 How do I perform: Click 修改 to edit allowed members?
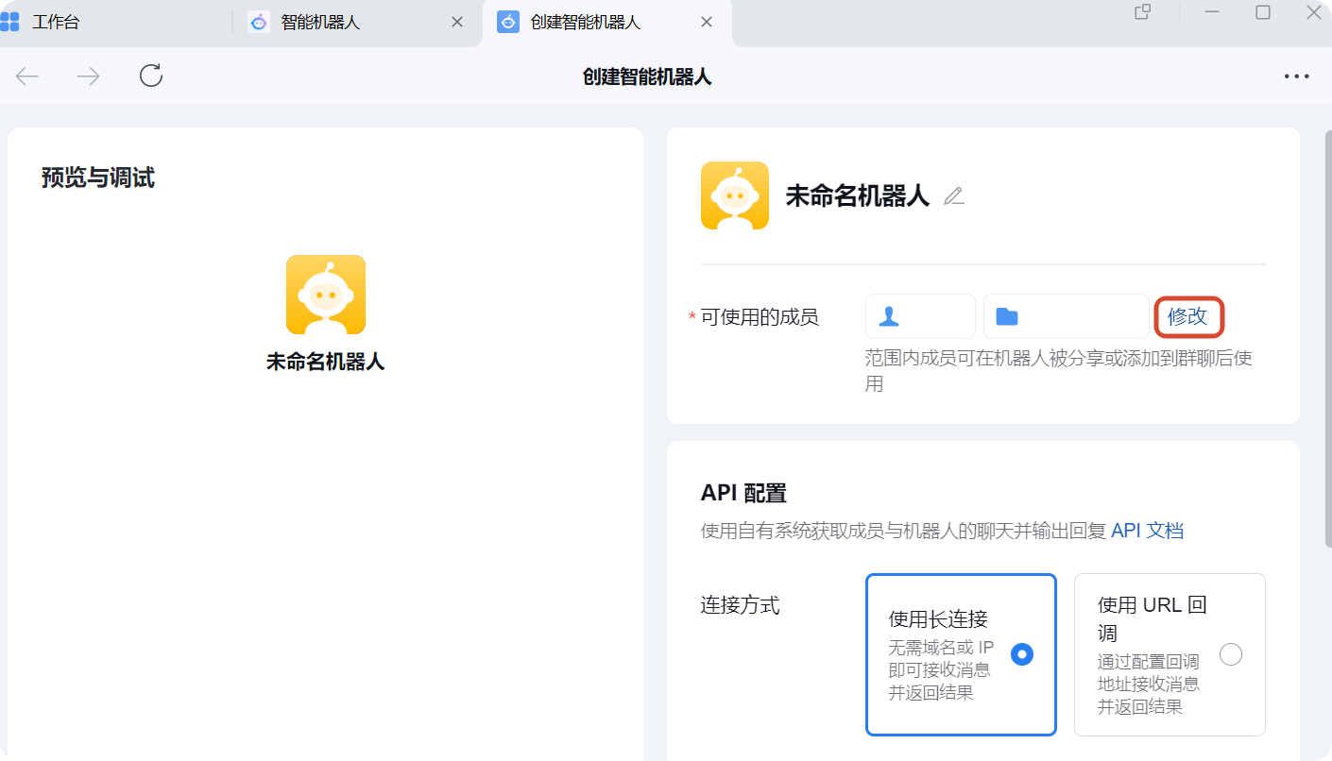(1188, 316)
